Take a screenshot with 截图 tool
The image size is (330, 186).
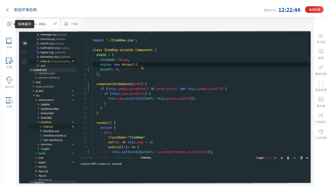click(321, 53)
